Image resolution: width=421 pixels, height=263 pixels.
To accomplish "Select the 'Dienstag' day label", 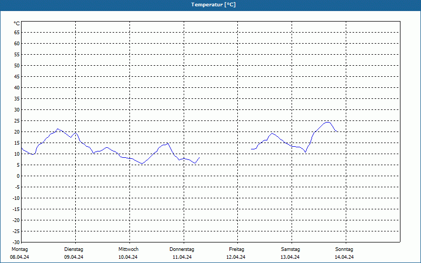I will click(74, 249).
